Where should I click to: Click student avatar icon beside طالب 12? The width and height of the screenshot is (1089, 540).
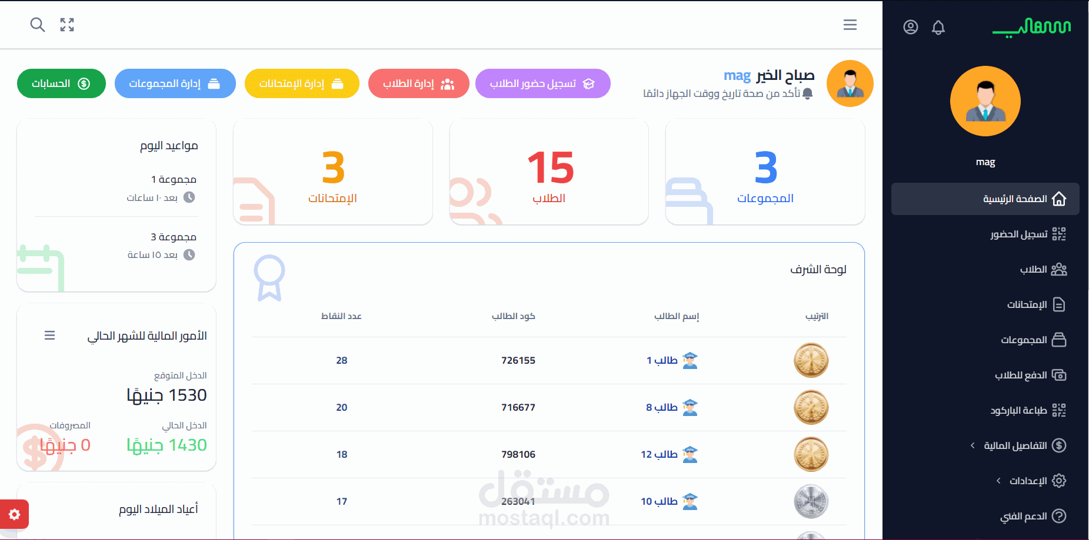(x=690, y=454)
